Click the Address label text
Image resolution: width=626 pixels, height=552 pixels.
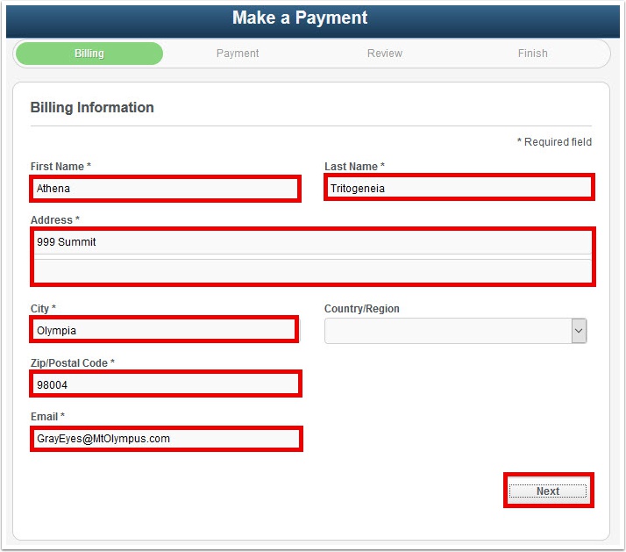pyautogui.click(x=54, y=220)
